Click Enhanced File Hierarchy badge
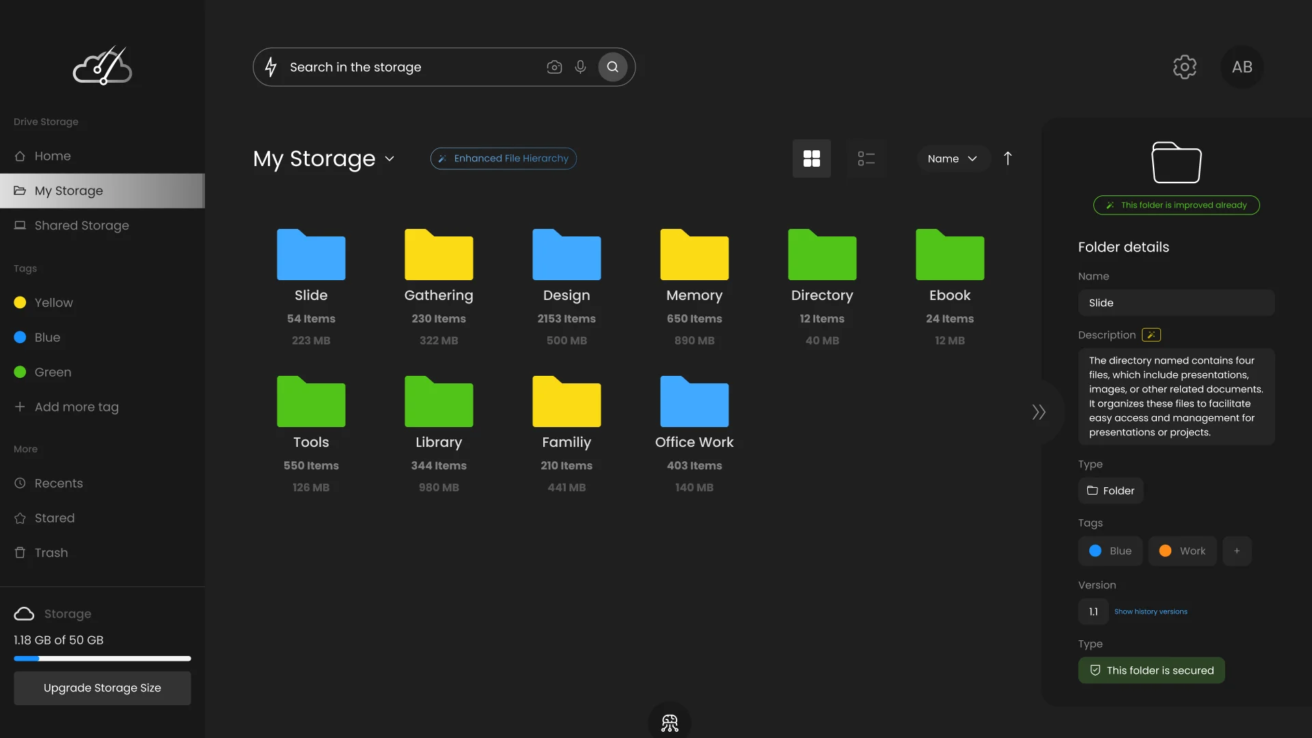This screenshot has width=1312, height=738. [504, 159]
